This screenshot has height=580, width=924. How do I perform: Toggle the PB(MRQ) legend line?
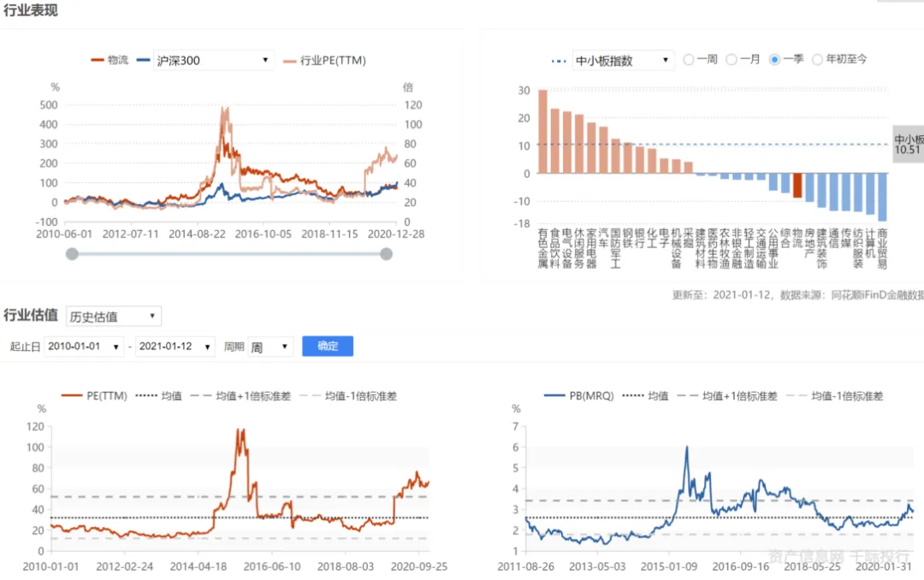pyautogui.click(x=578, y=396)
